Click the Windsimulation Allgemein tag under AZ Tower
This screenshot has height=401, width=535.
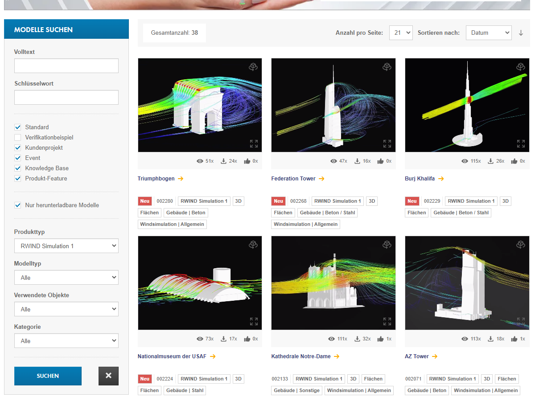(x=486, y=390)
